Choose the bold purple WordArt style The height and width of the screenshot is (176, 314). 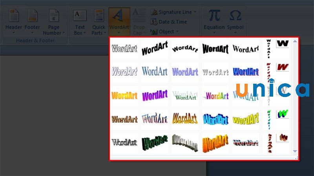(x=155, y=95)
